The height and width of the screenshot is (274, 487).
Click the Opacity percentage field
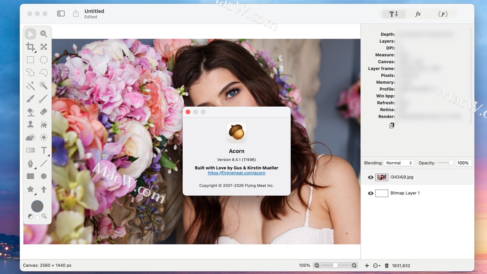coord(463,163)
